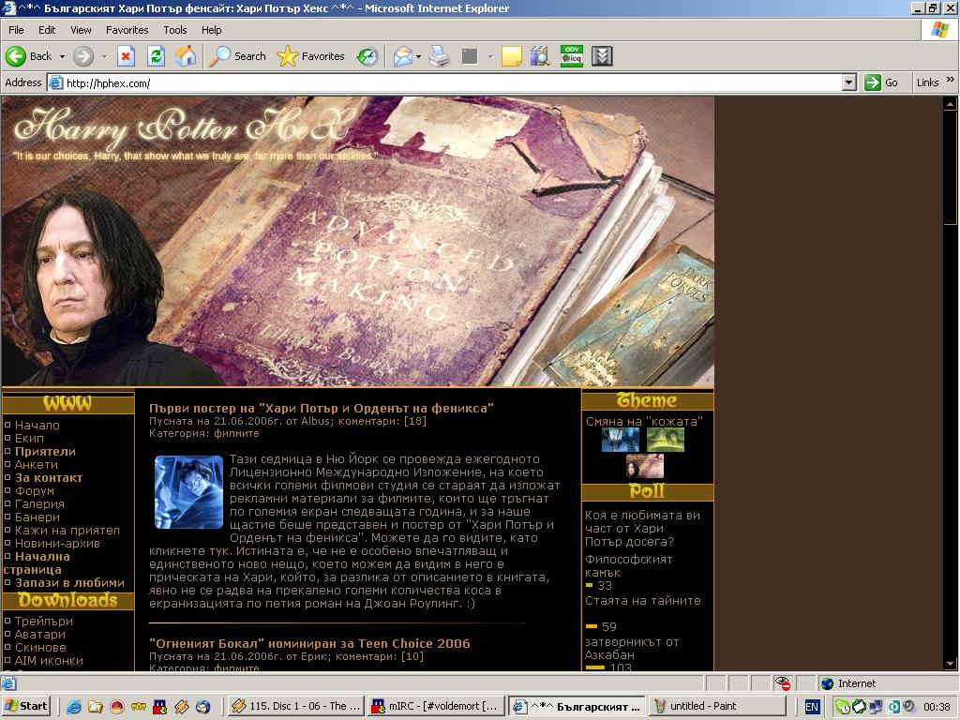Open the View menu
The height and width of the screenshot is (720, 960).
[81, 30]
